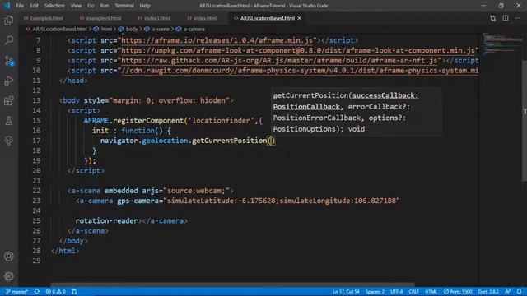This screenshot has width=527, height=296.
Task: Change indentation via Spaces: 2
Action: pyautogui.click(x=375, y=292)
